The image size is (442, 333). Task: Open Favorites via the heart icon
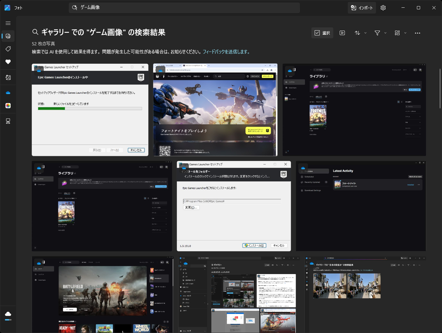click(8, 62)
